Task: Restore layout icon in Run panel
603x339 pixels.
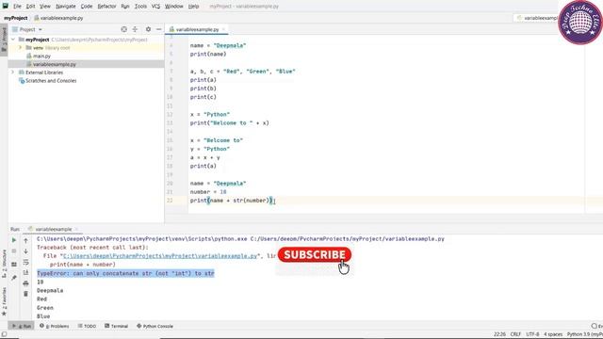Action: coord(14,265)
